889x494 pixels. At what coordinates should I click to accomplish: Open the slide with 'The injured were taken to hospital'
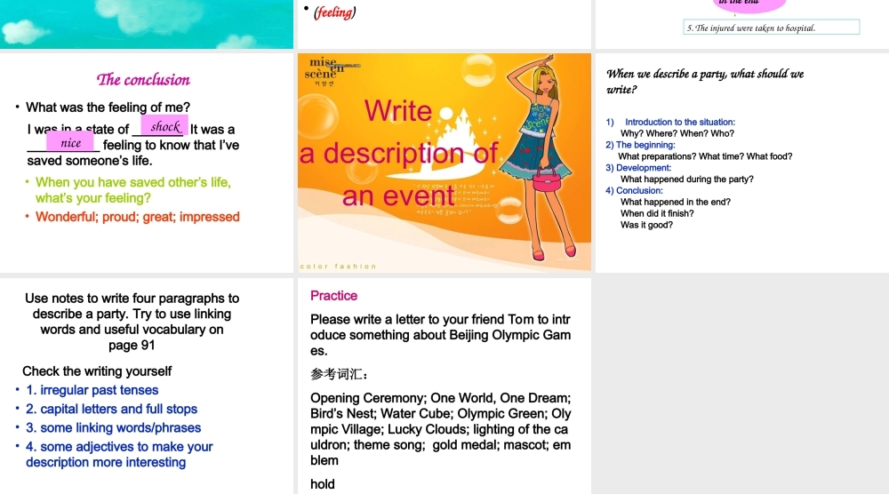pyautogui.click(x=742, y=24)
